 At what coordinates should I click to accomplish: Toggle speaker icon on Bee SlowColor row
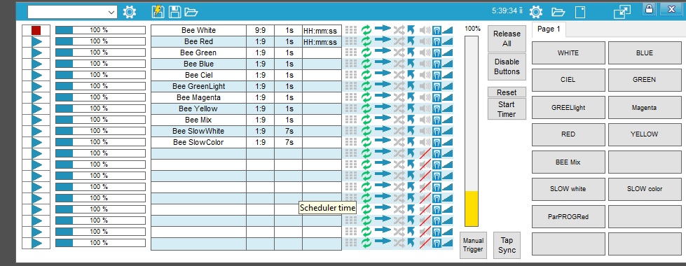(425, 142)
